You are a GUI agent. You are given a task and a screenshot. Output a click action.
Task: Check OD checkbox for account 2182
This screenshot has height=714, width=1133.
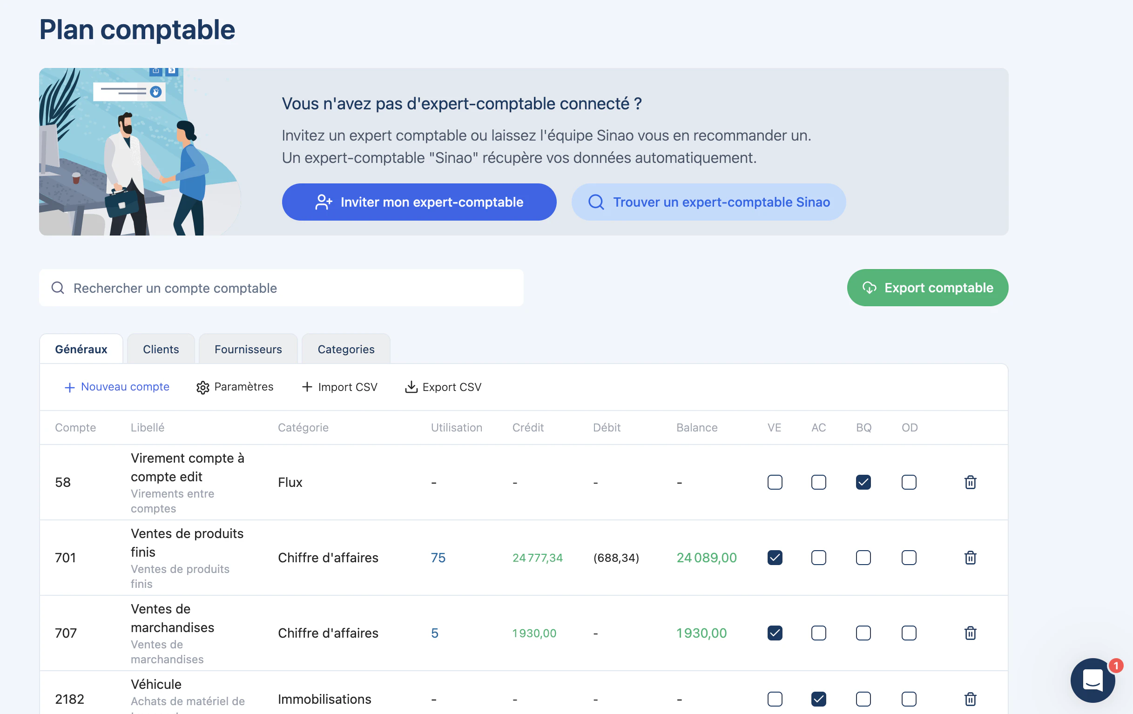click(909, 699)
